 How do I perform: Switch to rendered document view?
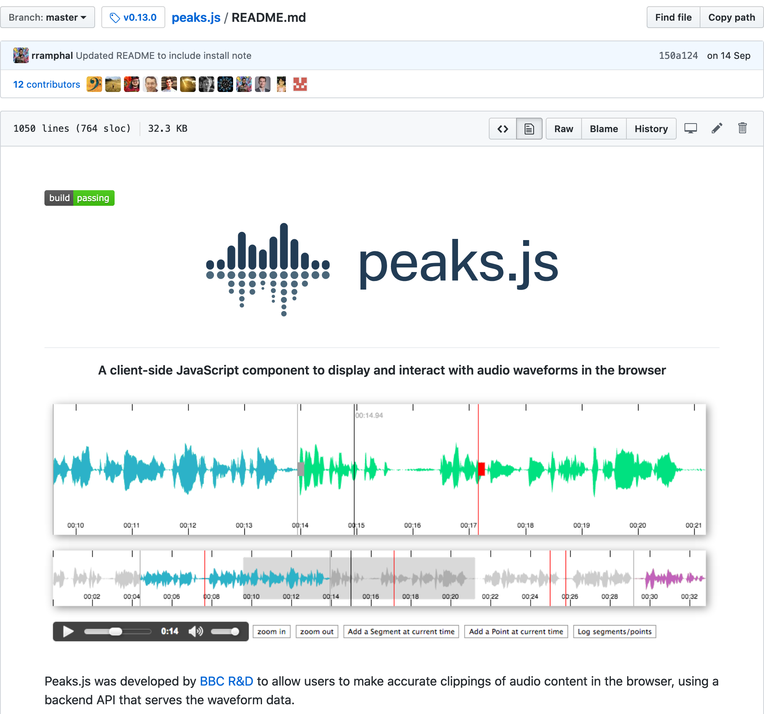[x=529, y=129]
